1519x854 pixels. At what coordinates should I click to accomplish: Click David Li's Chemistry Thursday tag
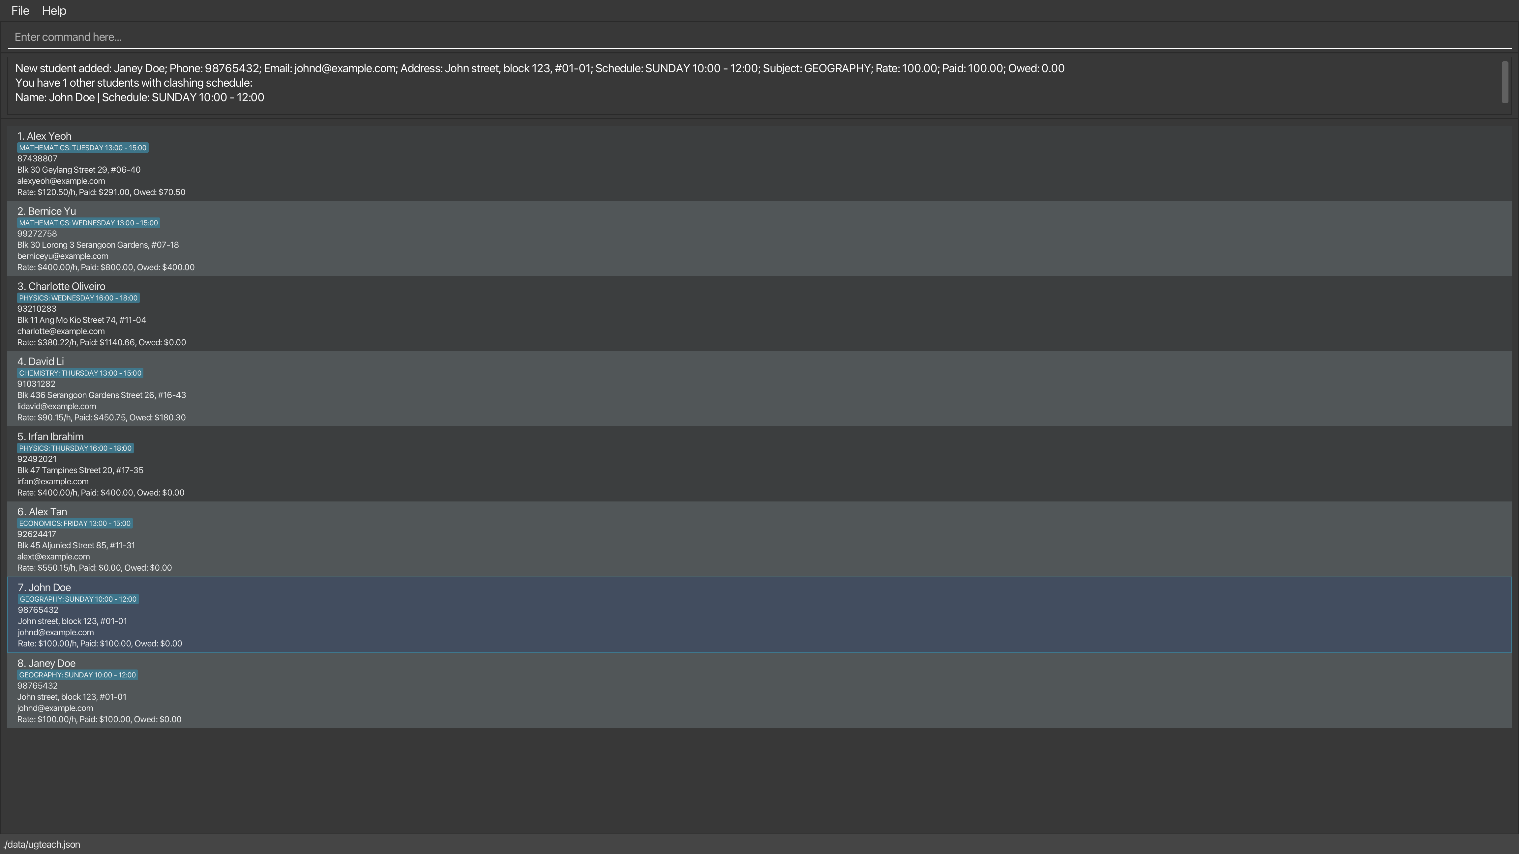[x=80, y=373]
